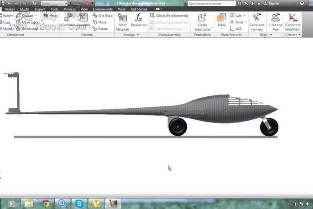Click the UCS tool
The image size is (313, 209).
tap(236, 29)
